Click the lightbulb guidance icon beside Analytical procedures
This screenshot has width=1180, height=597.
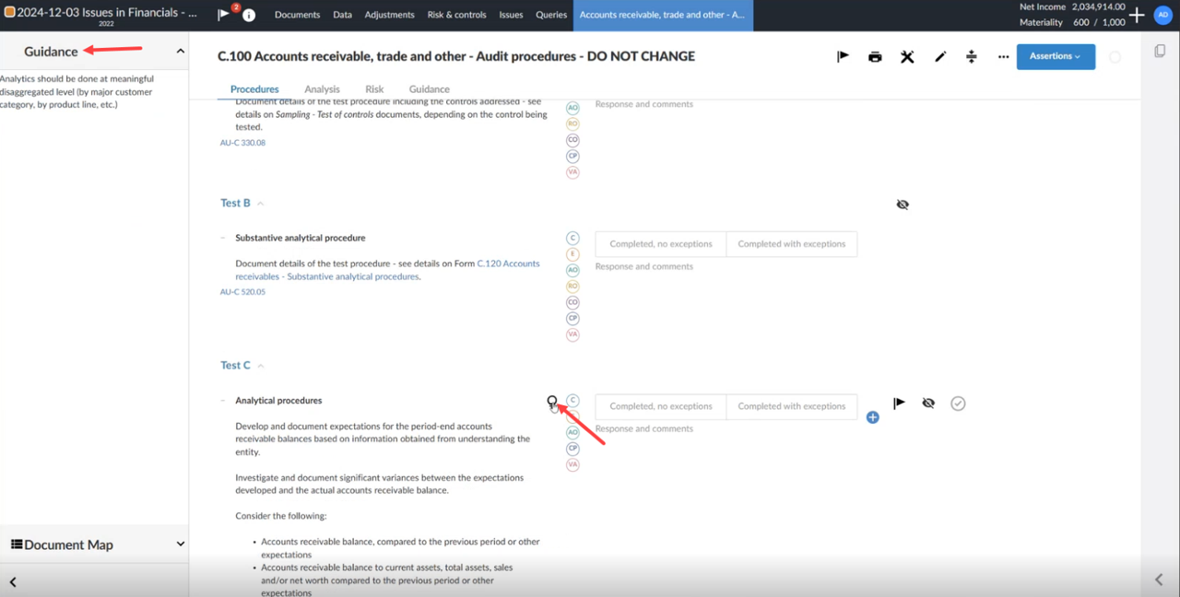pos(552,402)
